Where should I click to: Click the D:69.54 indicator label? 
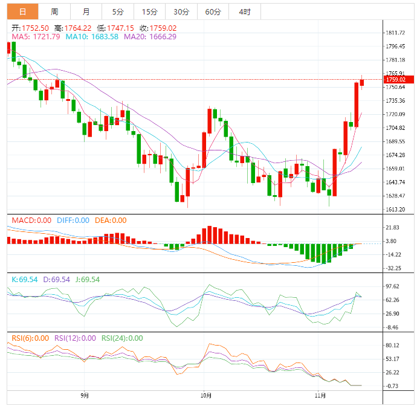click(57, 280)
